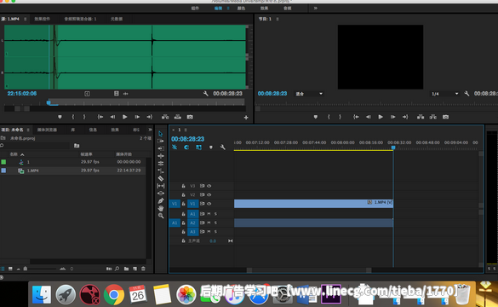Image resolution: width=498 pixels, height=307 pixels.
Task: Play the Program monitor sequence
Action: point(381,117)
